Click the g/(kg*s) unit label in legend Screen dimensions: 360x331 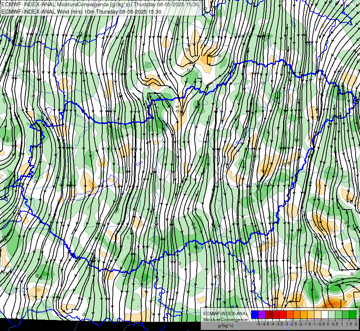225,326
